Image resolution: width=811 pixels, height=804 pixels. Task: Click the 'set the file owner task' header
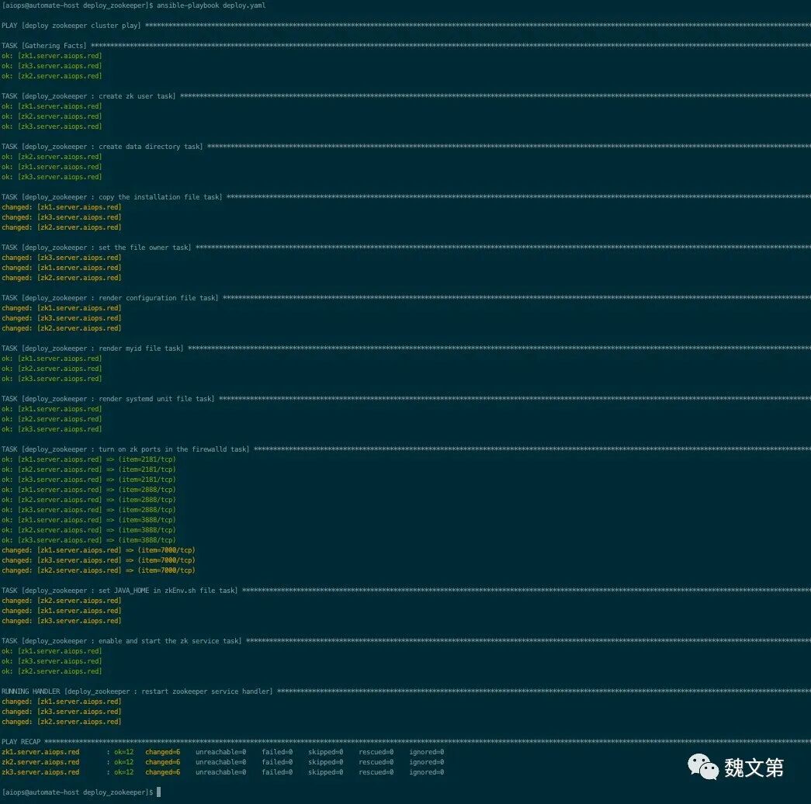96,248
